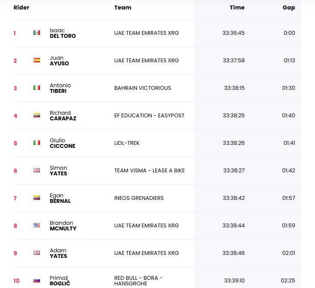The image size is (315, 288).
Task: Click the Slovenian flag beside Primož Roglič
Action: (37, 281)
